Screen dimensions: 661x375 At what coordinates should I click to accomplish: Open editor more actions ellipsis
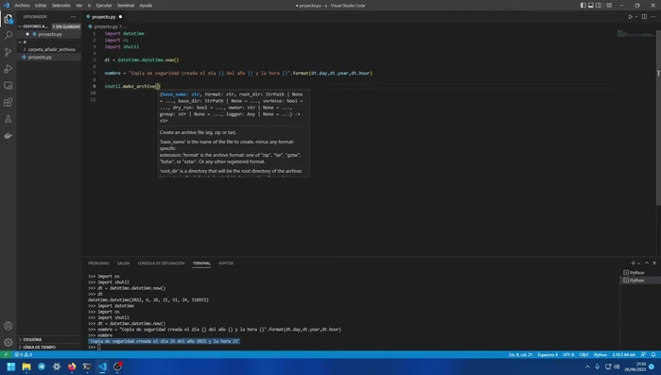tap(653, 17)
